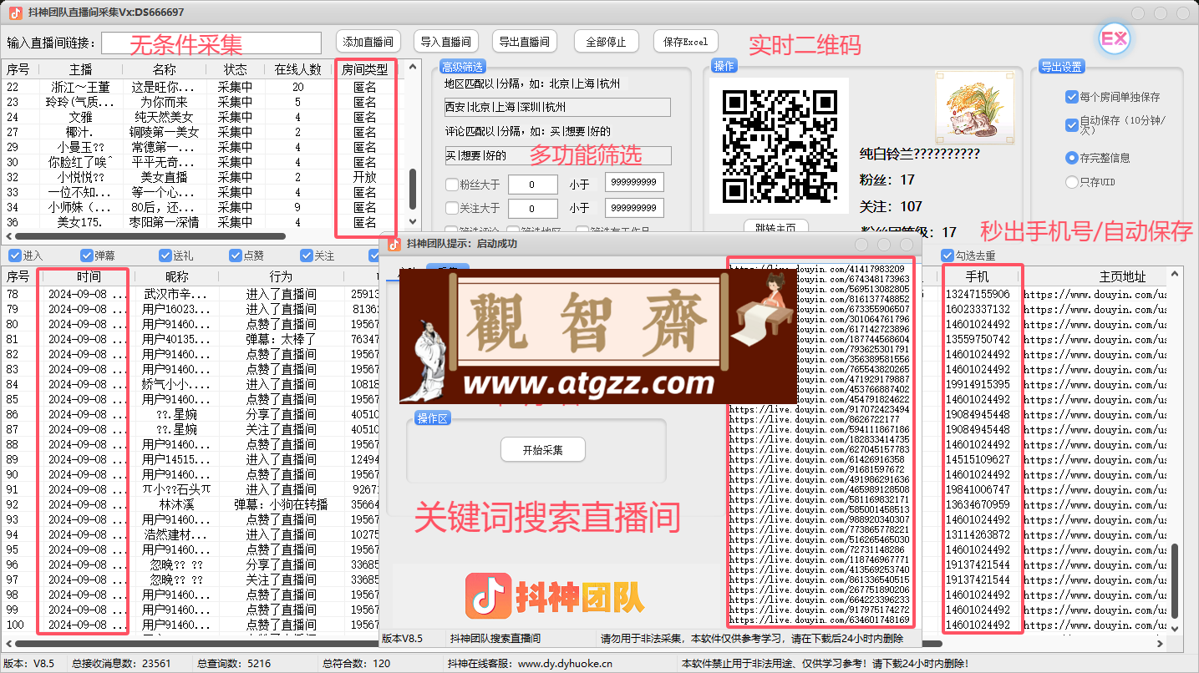This screenshot has height=673, width=1199.
Task: Click the 名称 column header in the room table
Action: click(165, 69)
